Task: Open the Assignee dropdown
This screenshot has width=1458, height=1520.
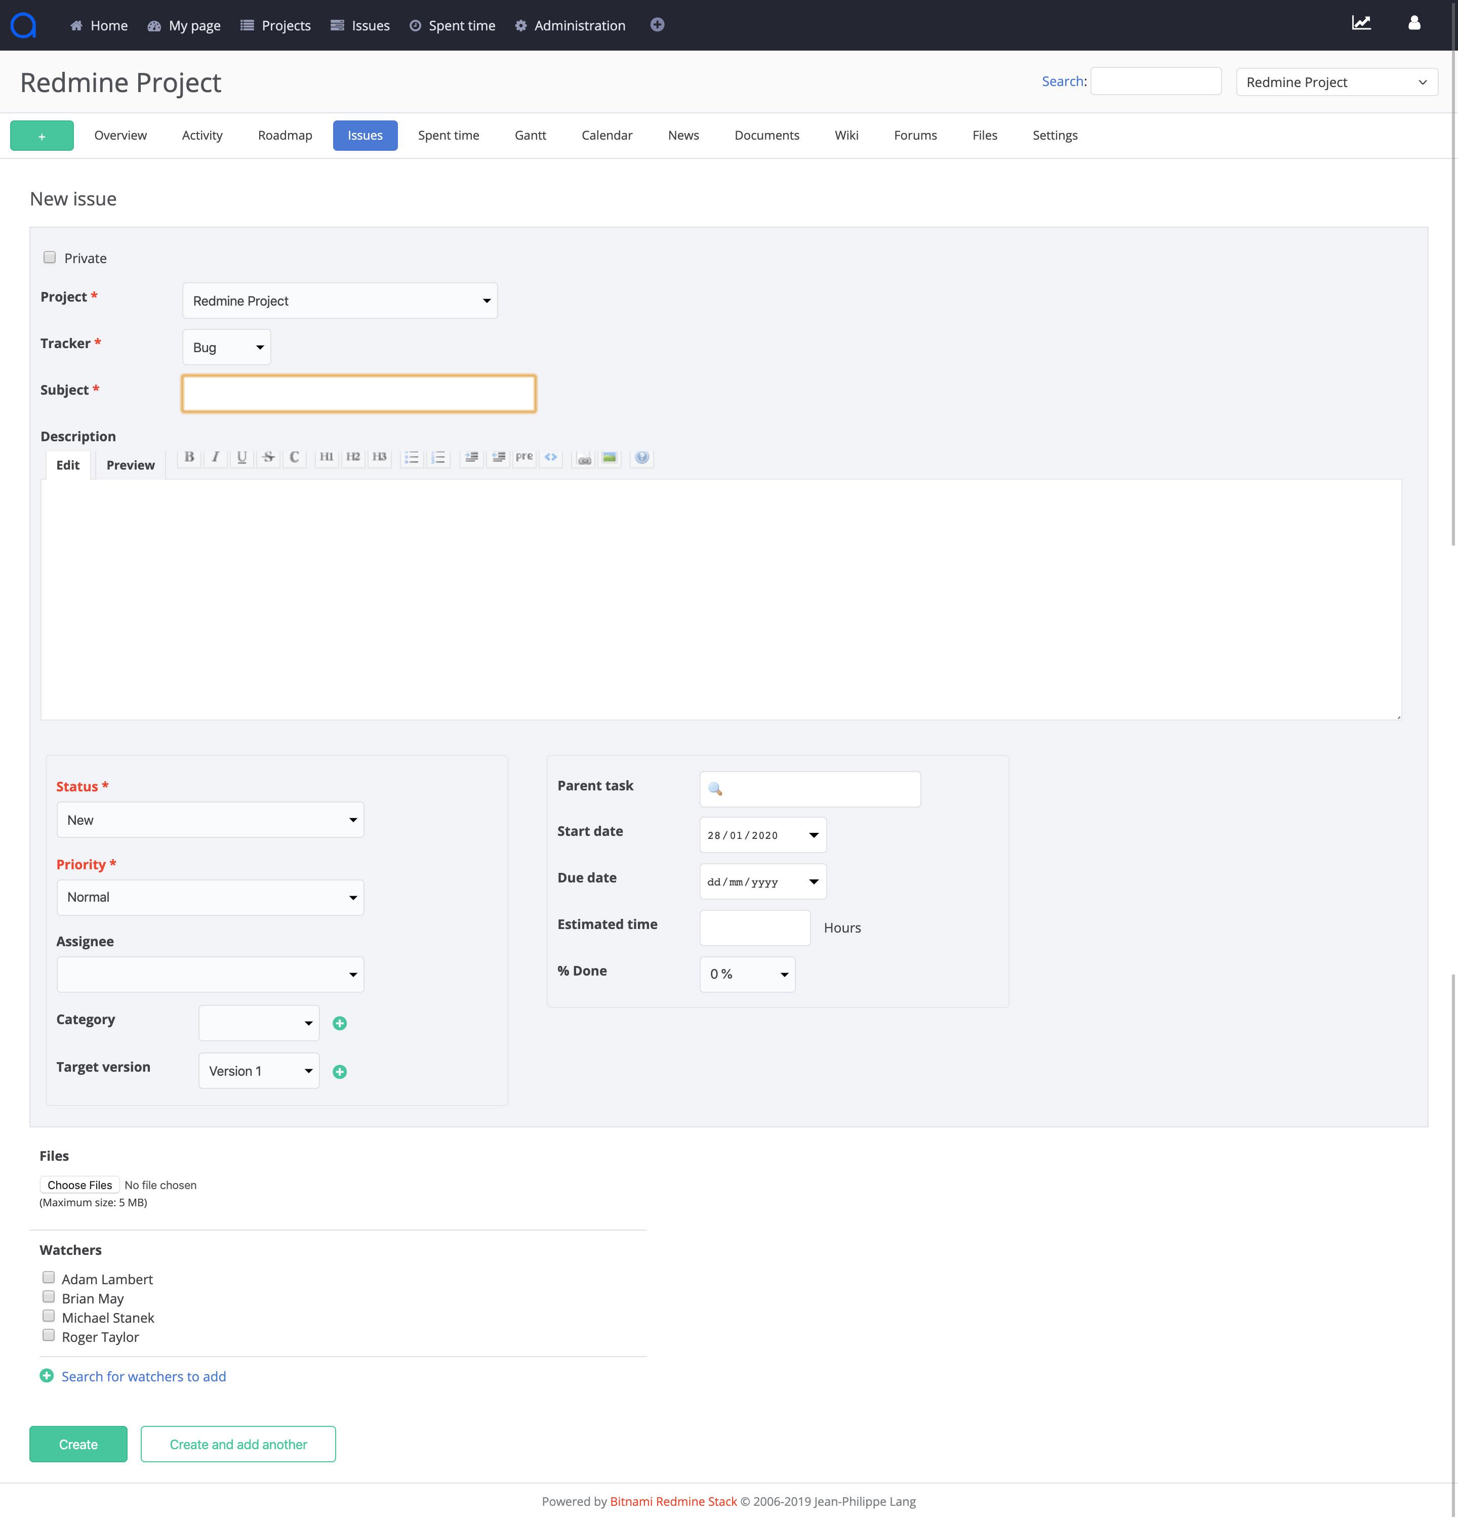Action: click(x=210, y=975)
